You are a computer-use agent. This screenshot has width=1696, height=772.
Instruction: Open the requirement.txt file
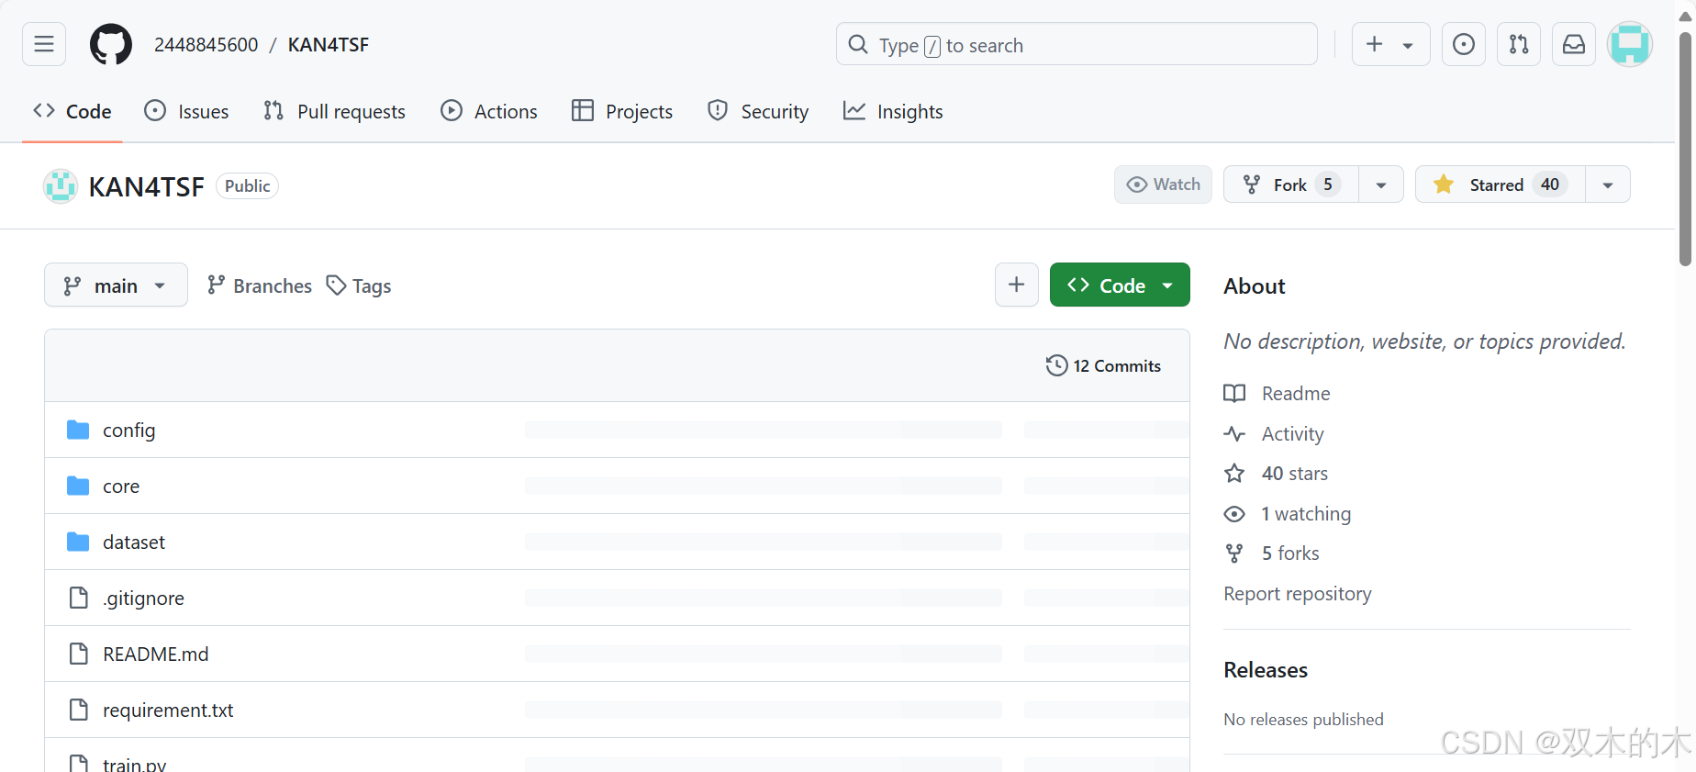pyautogui.click(x=168, y=710)
